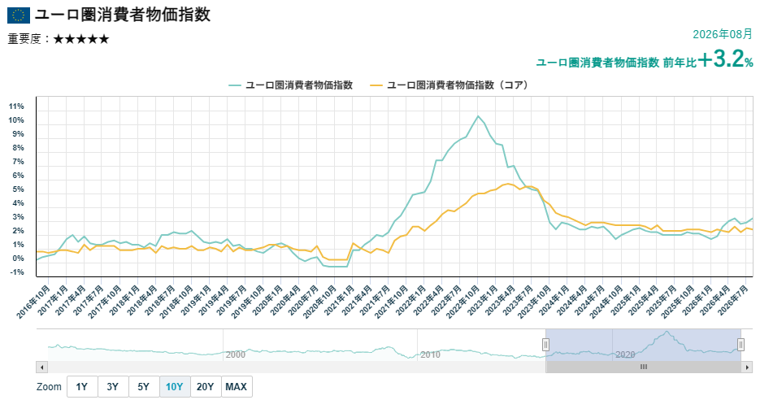
Task: Click the 2022年10月 peak on teal line
Action: [x=478, y=116]
